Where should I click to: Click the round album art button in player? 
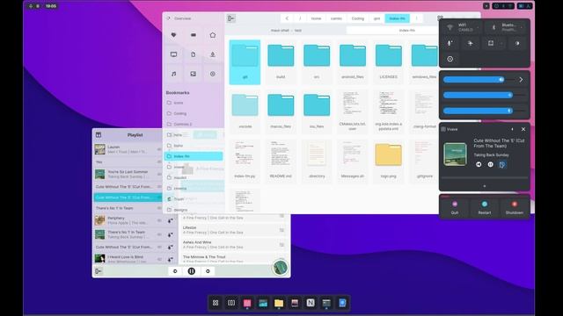click(280, 267)
